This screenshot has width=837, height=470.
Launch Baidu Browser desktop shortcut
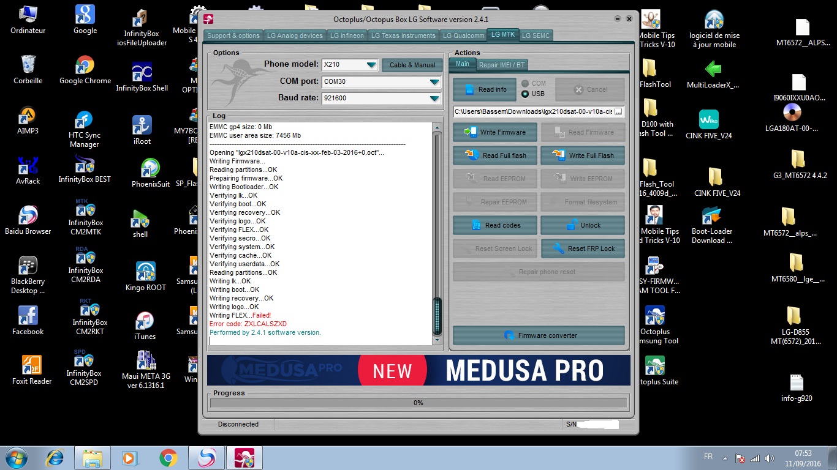pyautogui.click(x=28, y=220)
